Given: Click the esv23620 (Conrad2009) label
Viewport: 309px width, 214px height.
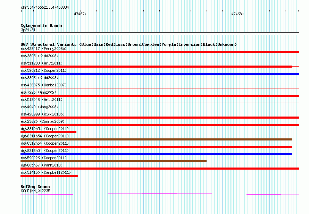Looking at the screenshot, I should click(x=43, y=121).
